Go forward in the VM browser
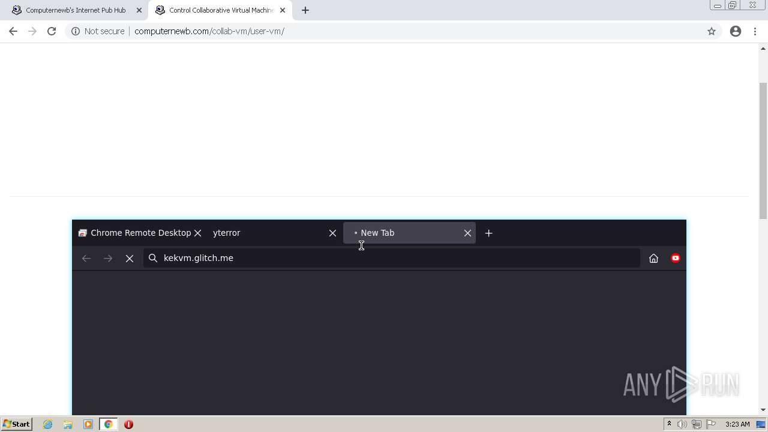The image size is (768, 432). [x=108, y=258]
